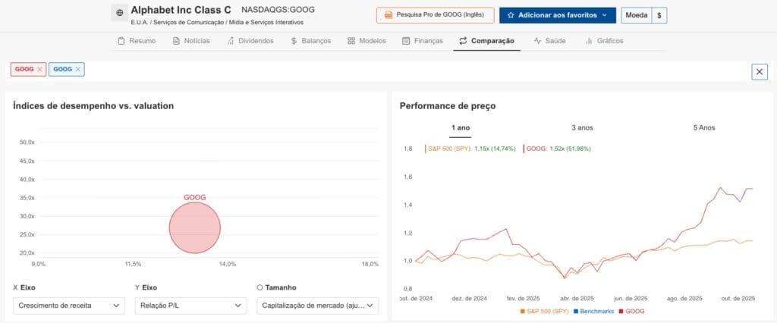Click S&P 500 (SPY) 1,15x return label
The image size is (777, 323).
pyautogui.click(x=470, y=149)
